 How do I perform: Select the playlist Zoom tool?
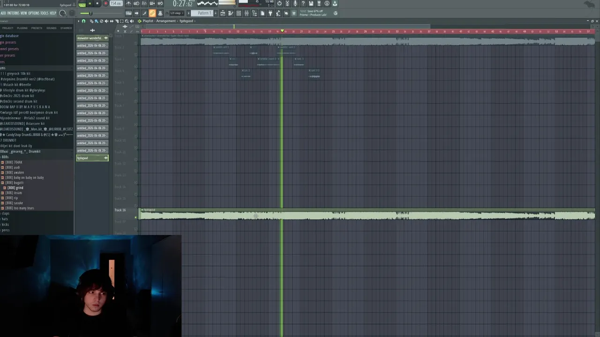pos(127,21)
